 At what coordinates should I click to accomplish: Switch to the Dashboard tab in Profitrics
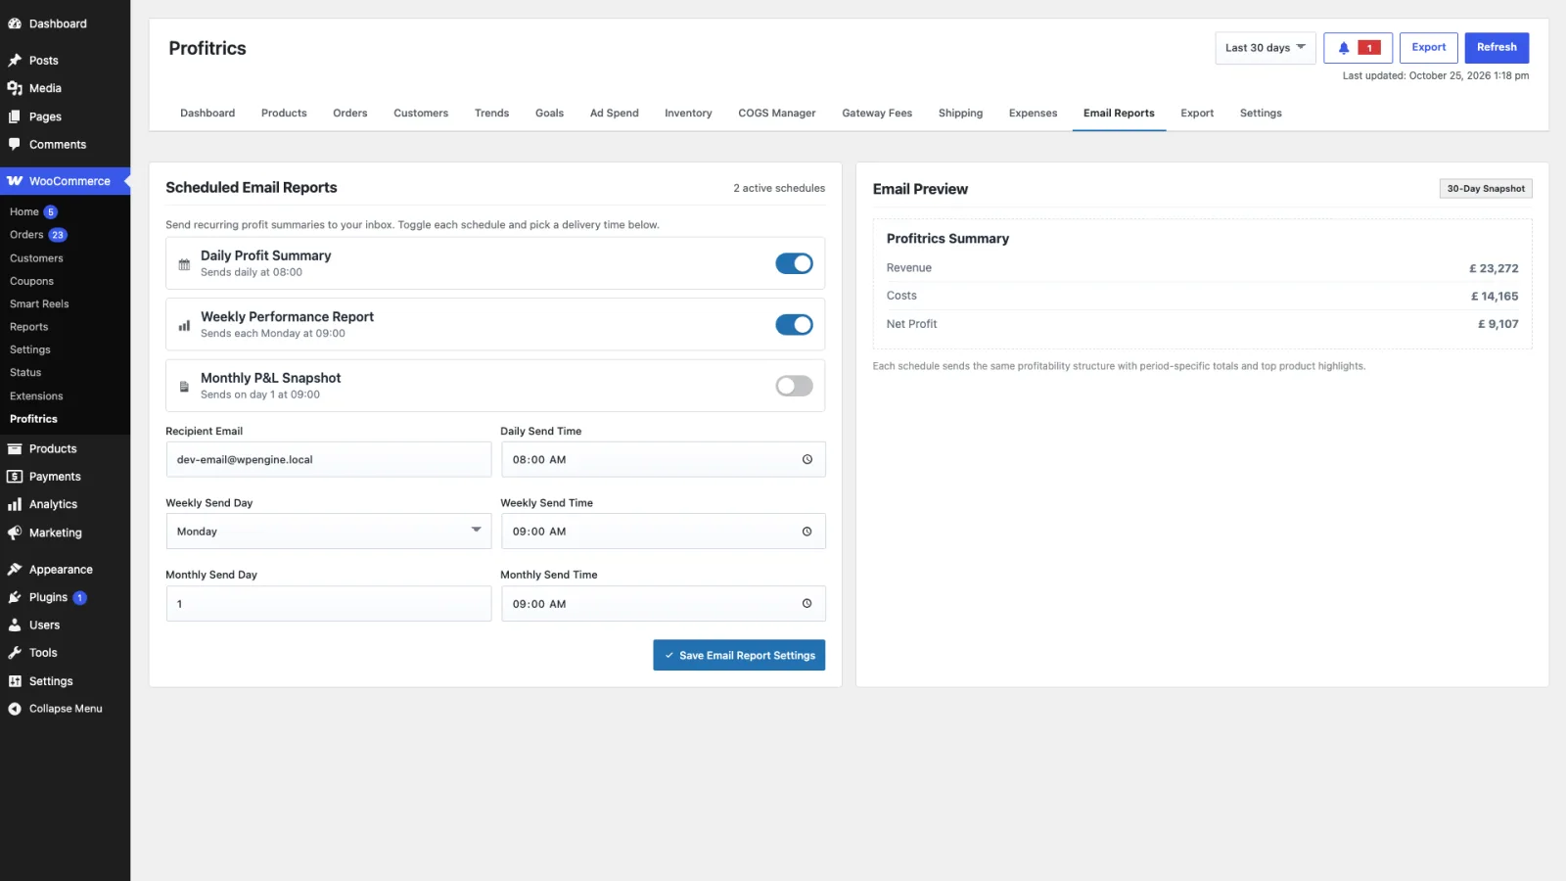pos(207,114)
